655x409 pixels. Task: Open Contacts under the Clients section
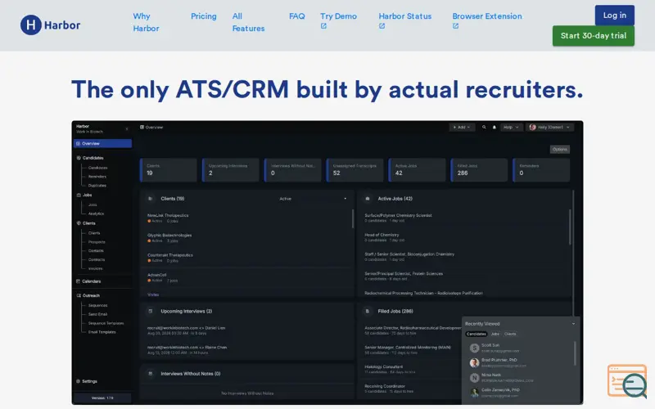[x=96, y=251]
